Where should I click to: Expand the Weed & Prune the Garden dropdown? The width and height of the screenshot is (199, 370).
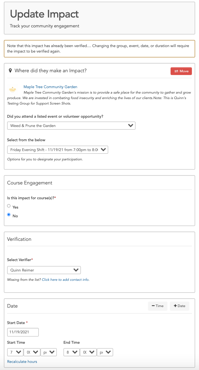71,126
